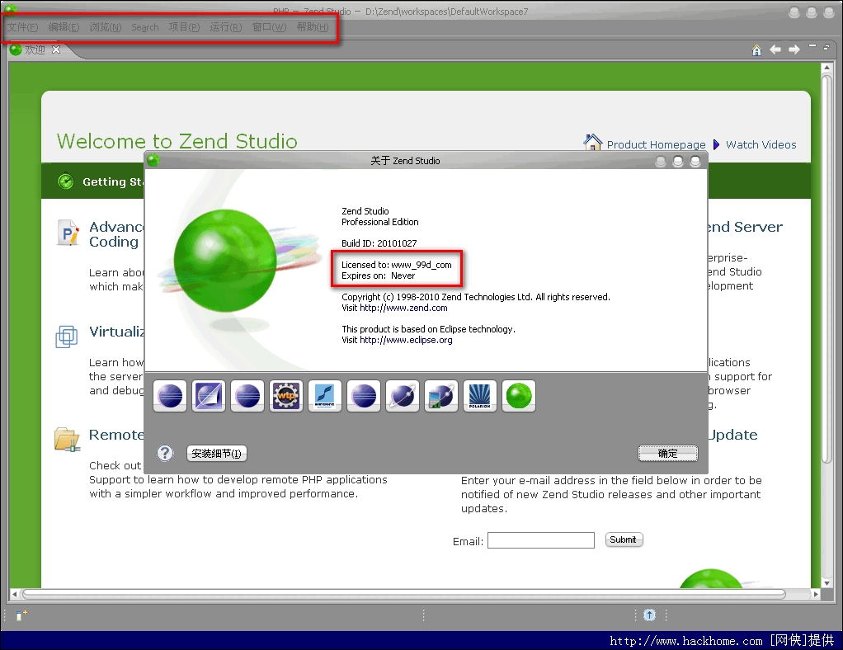Image resolution: width=843 pixels, height=650 pixels.
Task: Click the Product Homepage house icon
Action: tap(593, 142)
